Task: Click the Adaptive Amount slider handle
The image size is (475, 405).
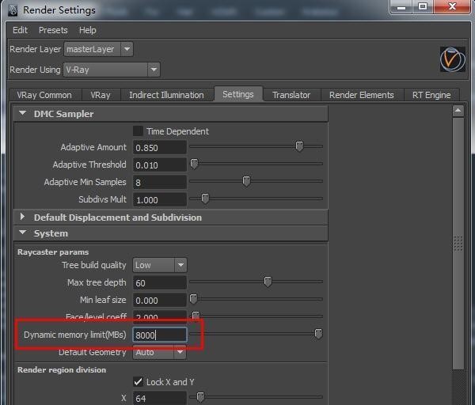Action: (299, 146)
